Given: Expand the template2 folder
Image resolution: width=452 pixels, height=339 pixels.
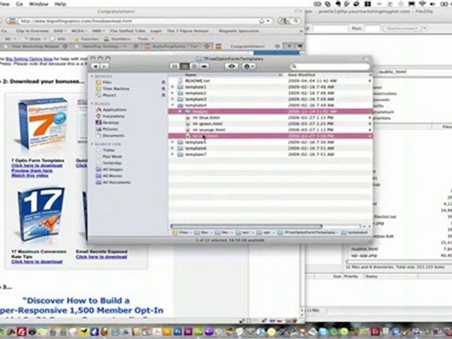Looking at the screenshot, I should [x=173, y=93].
